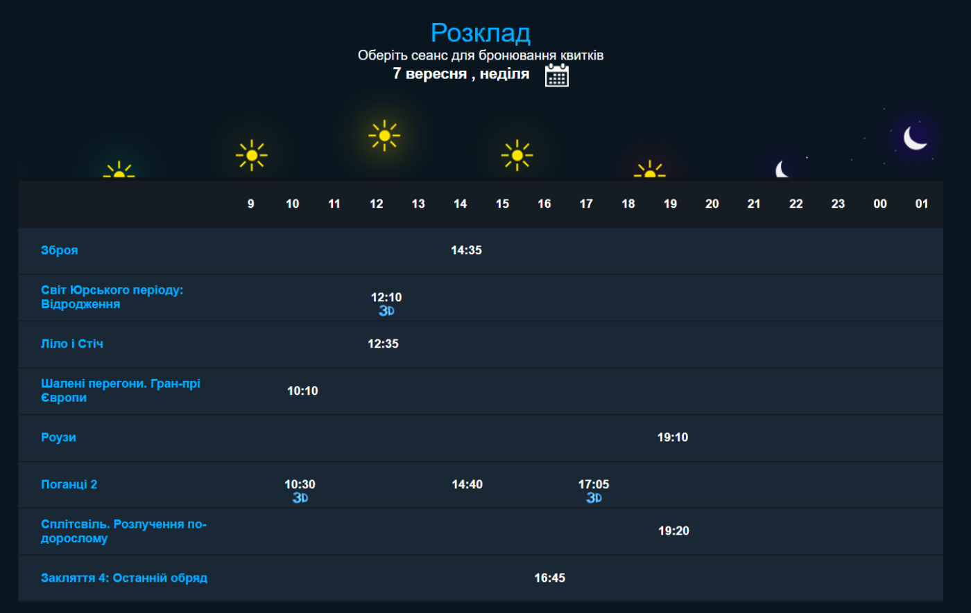Viewport: 971px width, 613px height.
Task: Click the 3D icon under 10:30 showtime
Action: point(300,497)
